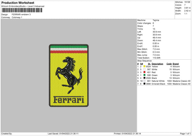
Task: Click the 'Emerald Black' description row
Action: point(158,84)
